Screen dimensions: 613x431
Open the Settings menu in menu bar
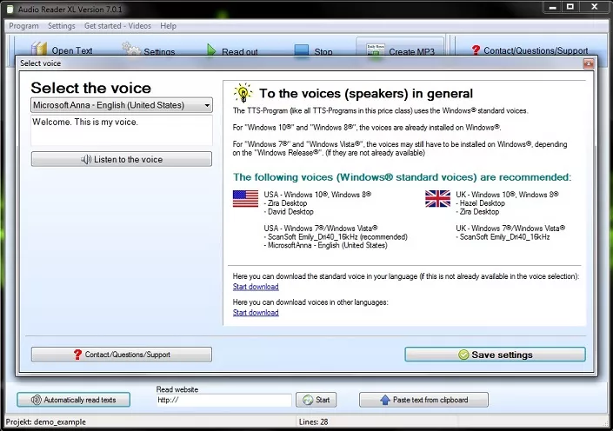click(x=61, y=26)
